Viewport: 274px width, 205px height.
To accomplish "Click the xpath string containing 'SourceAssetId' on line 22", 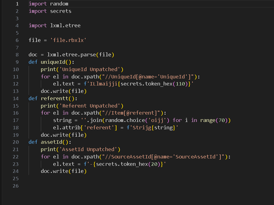I will tap(163, 157).
